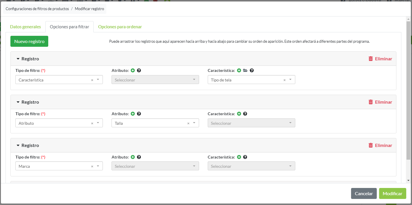Click trash Eliminar on the first Registro

click(x=380, y=59)
